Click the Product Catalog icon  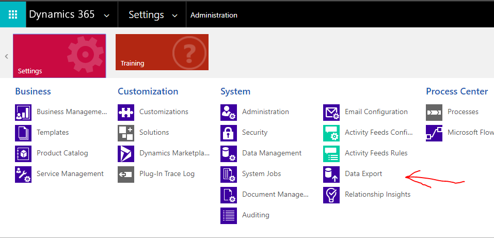pyautogui.click(x=23, y=153)
